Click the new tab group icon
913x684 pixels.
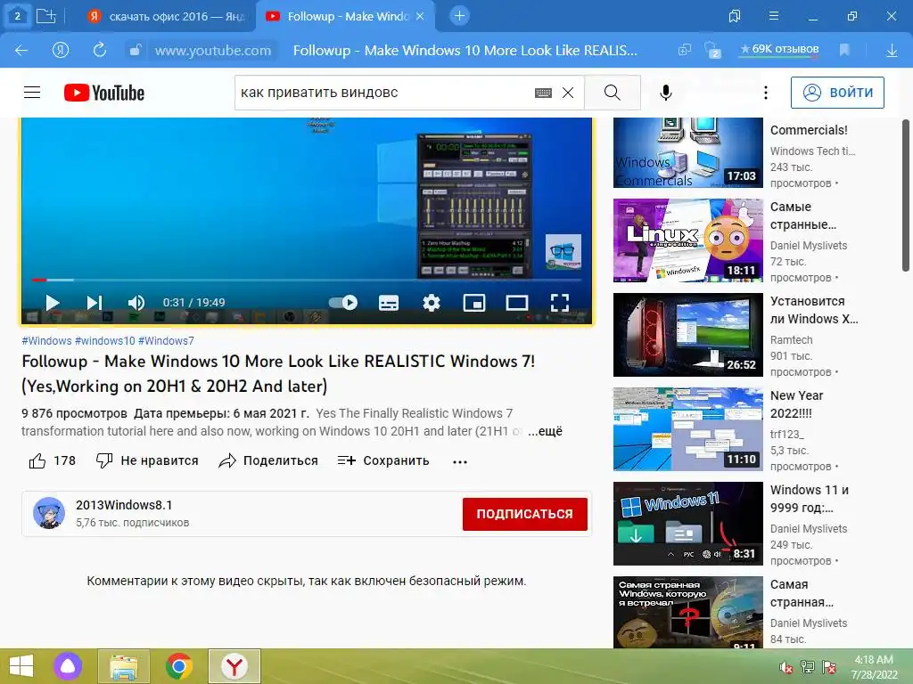click(x=46, y=16)
